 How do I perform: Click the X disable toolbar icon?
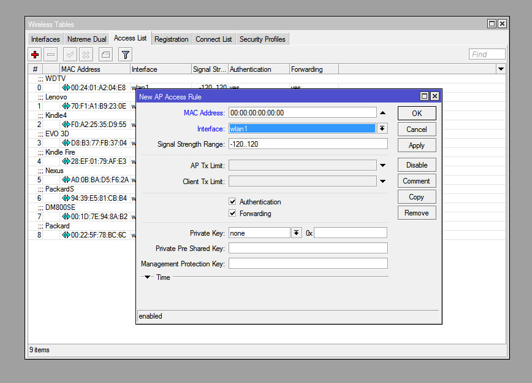pos(86,55)
